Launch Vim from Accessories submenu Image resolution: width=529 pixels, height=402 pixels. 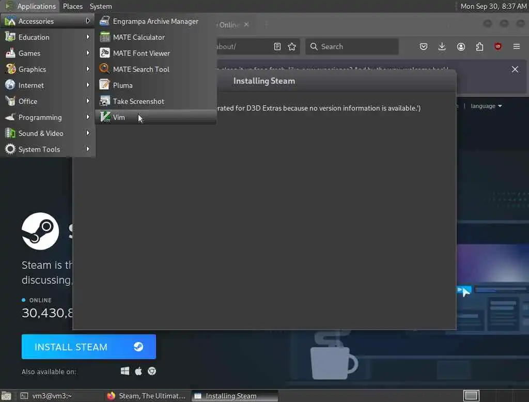pyautogui.click(x=155, y=117)
